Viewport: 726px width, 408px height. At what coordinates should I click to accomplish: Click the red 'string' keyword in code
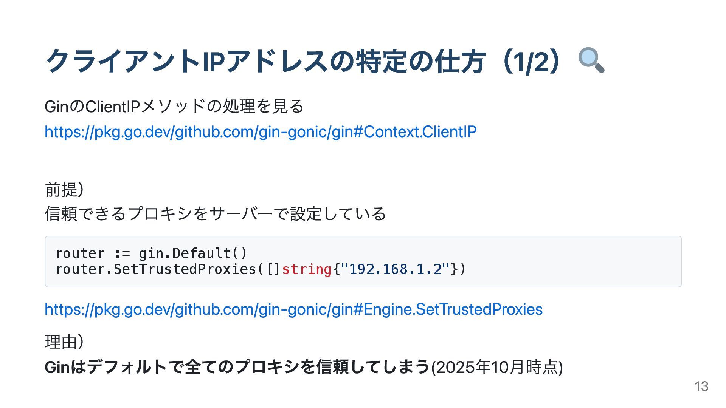(x=307, y=269)
